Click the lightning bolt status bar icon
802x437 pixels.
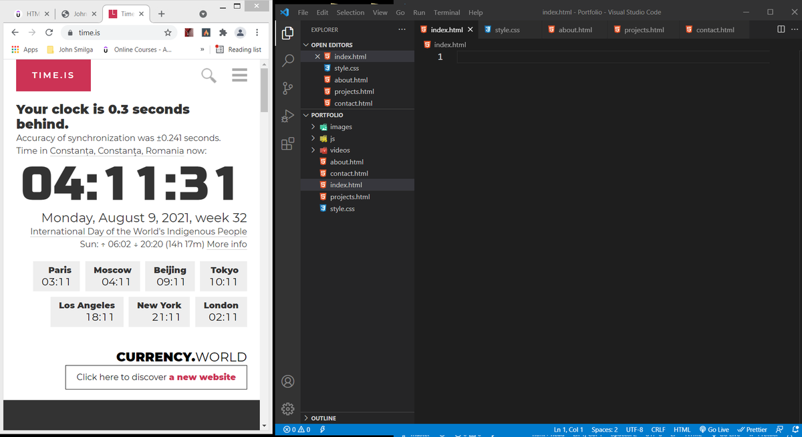323,430
